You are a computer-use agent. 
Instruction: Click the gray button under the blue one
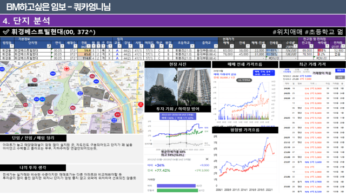(340, 77)
